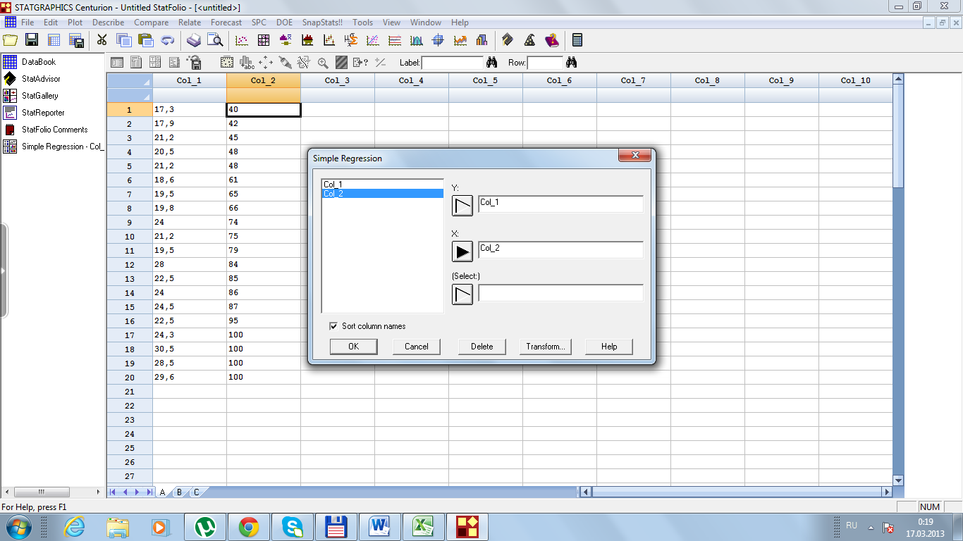This screenshot has height=541, width=963.
Task: Click binoculars next to Label field
Action: click(x=492, y=62)
